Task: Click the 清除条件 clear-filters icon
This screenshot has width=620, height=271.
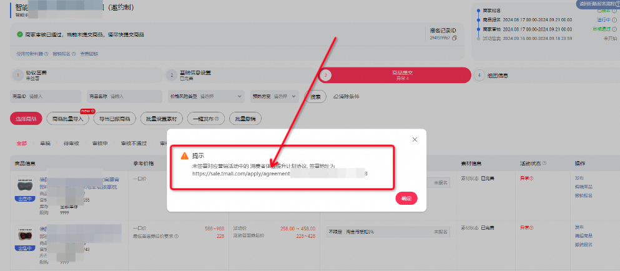Action: pyautogui.click(x=336, y=97)
